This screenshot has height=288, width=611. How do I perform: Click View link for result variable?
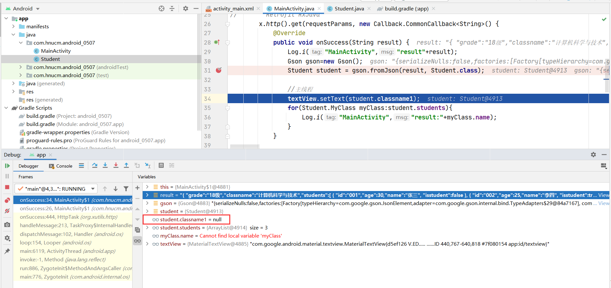[x=604, y=195]
